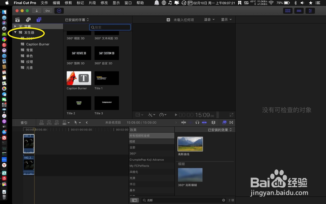Select the Title 1 thumbnail
This screenshot has height=204, width=326.
pyautogui.click(x=107, y=78)
